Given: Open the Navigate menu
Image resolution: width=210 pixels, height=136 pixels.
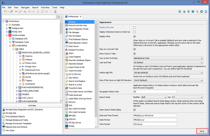Looking at the screenshot, I should point(25,7).
